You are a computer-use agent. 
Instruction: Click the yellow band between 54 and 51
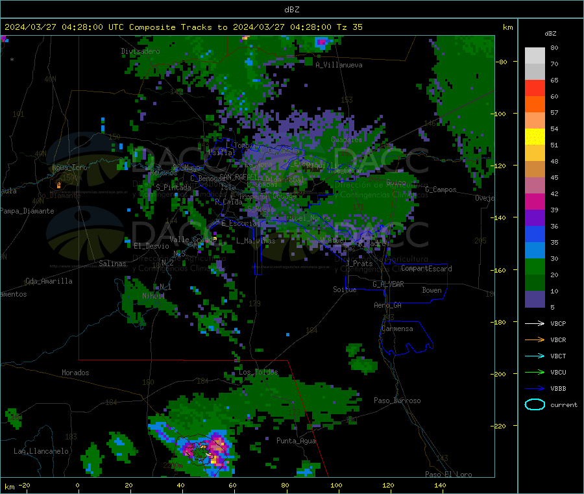(x=535, y=137)
